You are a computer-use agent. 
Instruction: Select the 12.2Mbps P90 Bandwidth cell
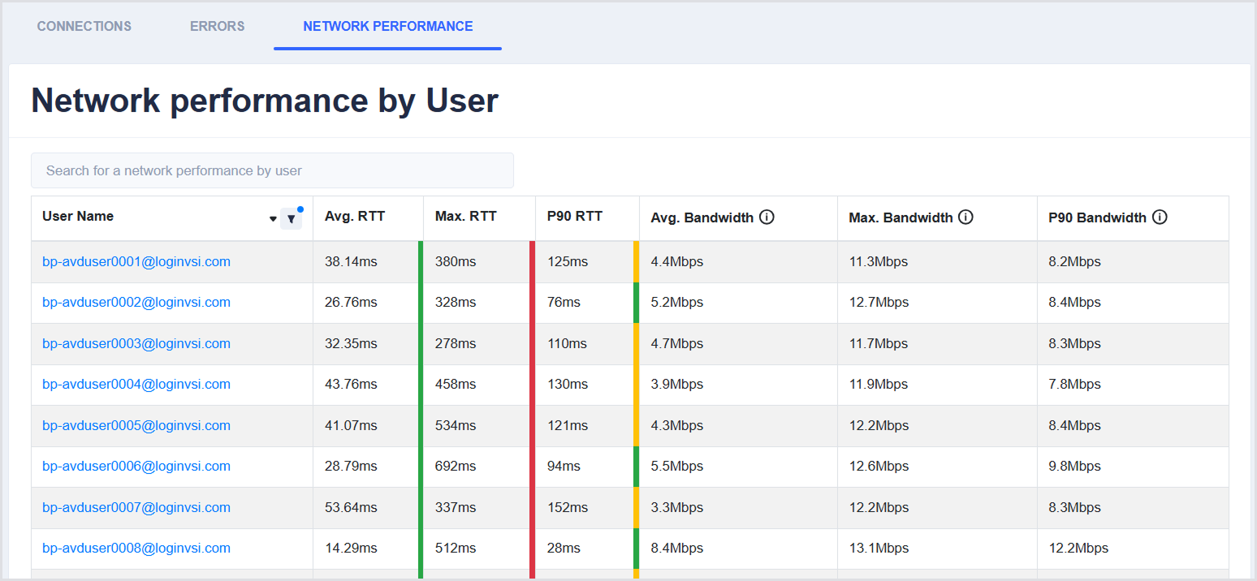(1133, 548)
